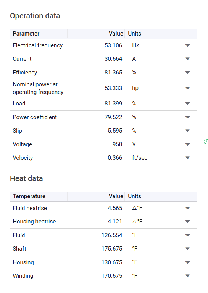Open the Electrical frequency units dropdown
This screenshot has width=208, height=293.
(x=187, y=45)
